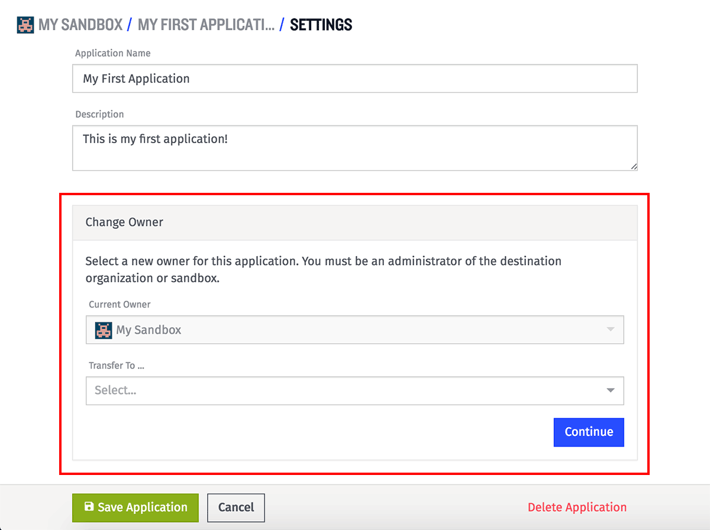Click the My Sandbox avatar in Current Owner
The height and width of the screenshot is (530, 710).
(104, 330)
